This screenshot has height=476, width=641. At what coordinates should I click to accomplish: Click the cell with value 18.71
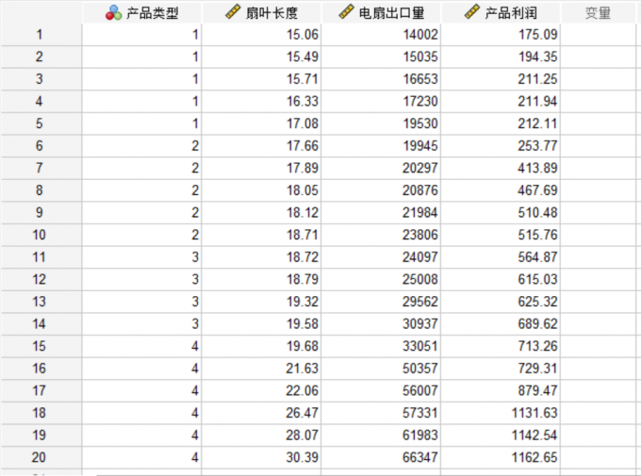tap(262, 235)
